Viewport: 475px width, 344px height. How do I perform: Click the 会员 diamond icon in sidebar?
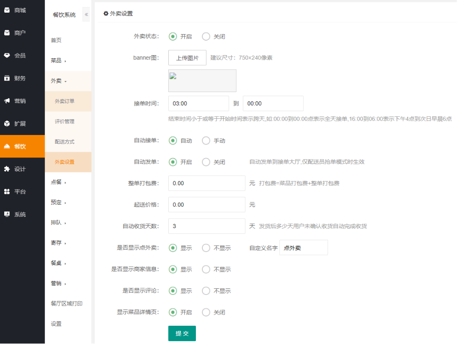pyautogui.click(x=7, y=55)
